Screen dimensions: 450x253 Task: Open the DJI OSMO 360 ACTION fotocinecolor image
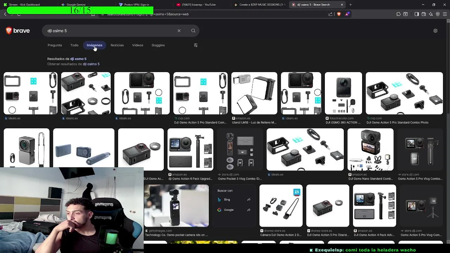click(343, 93)
